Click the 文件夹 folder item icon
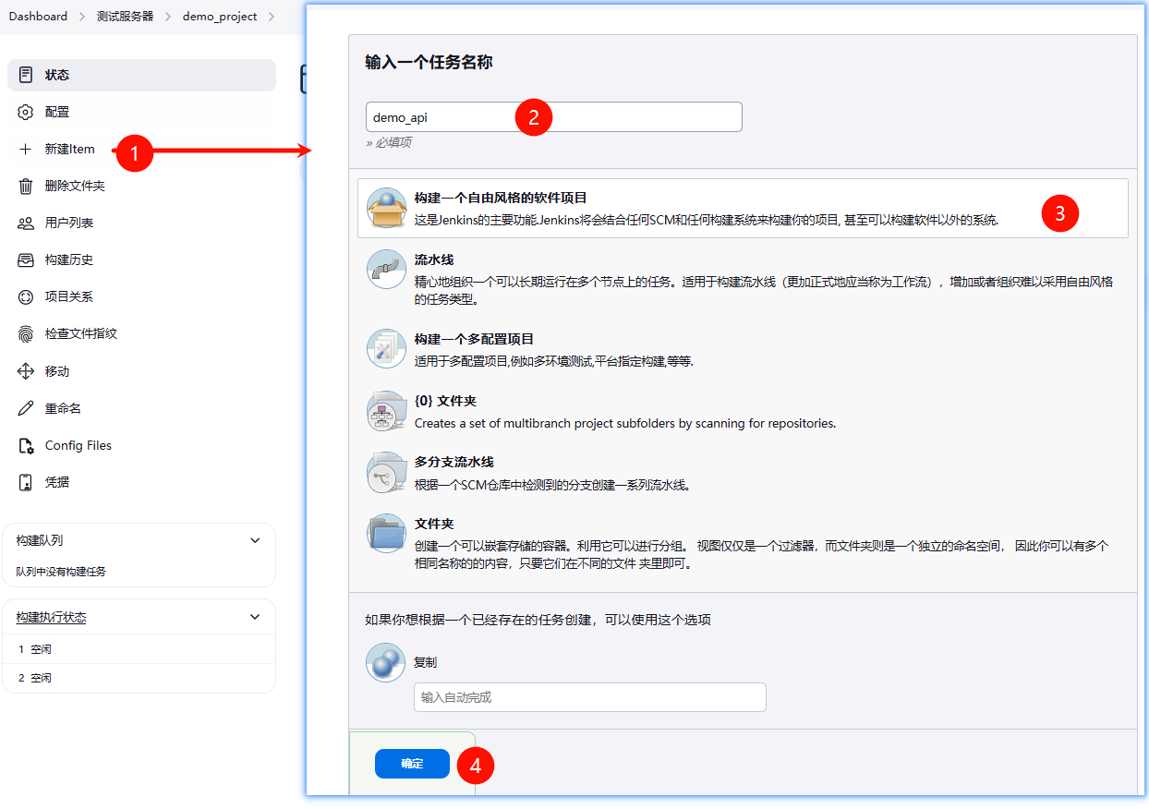Viewport: 1149px width, 809px height. coord(386,533)
